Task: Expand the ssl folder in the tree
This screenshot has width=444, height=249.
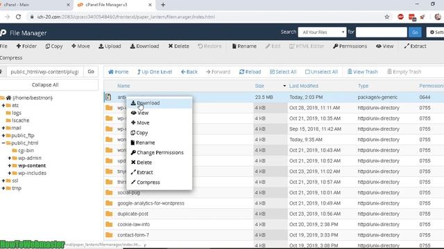Action: point(3,181)
